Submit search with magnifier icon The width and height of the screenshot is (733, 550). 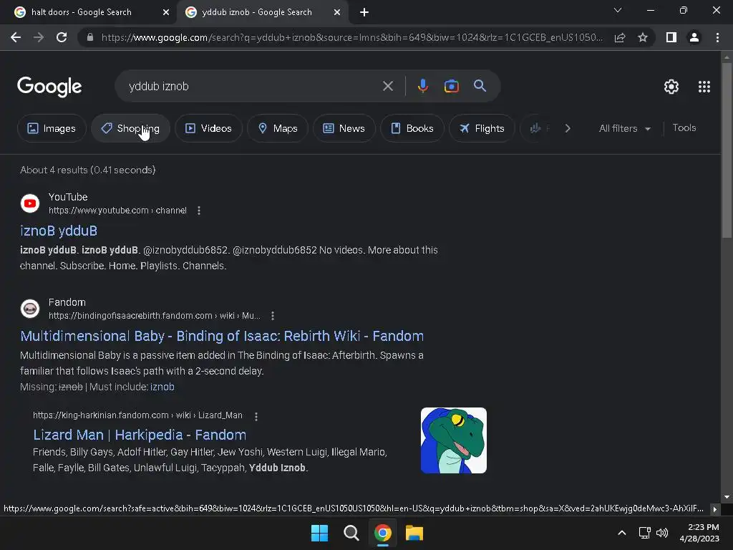tap(480, 86)
